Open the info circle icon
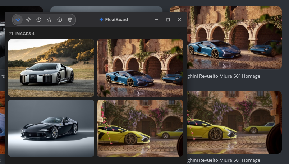 (x=60, y=20)
